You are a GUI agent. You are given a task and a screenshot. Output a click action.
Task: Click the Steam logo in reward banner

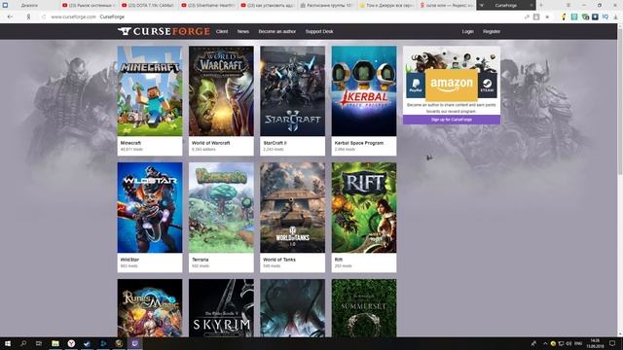(x=488, y=85)
